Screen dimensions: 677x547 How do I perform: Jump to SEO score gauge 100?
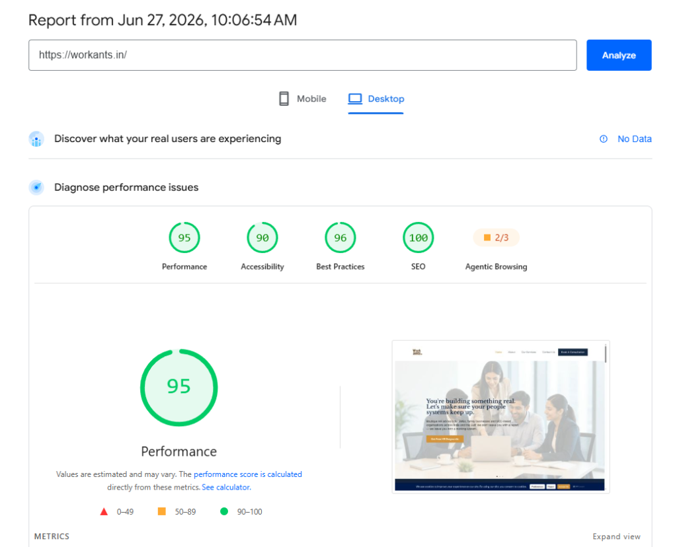pyautogui.click(x=418, y=238)
